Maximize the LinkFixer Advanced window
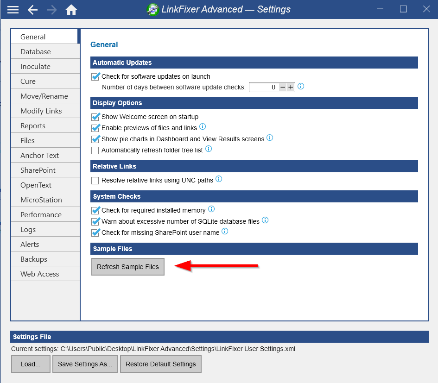The width and height of the screenshot is (438, 383). point(403,9)
